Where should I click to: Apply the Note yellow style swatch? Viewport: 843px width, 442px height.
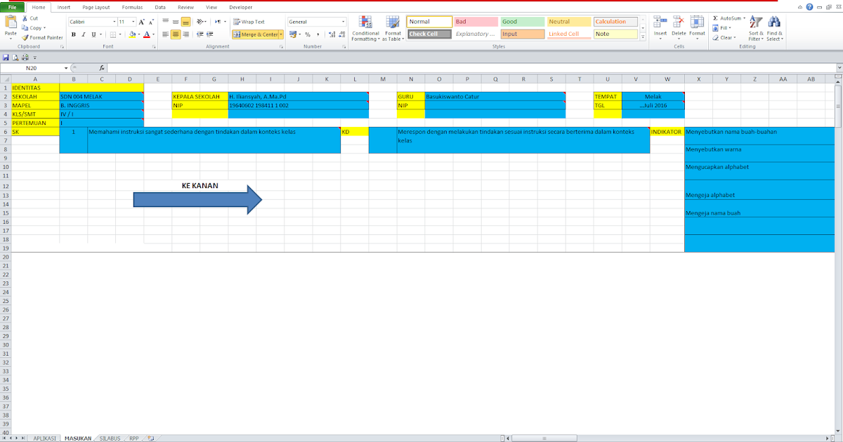(x=615, y=34)
